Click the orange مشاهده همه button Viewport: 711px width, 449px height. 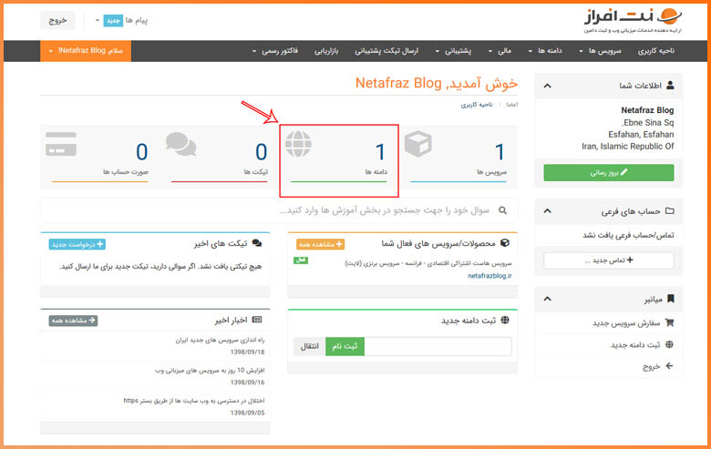coord(320,244)
